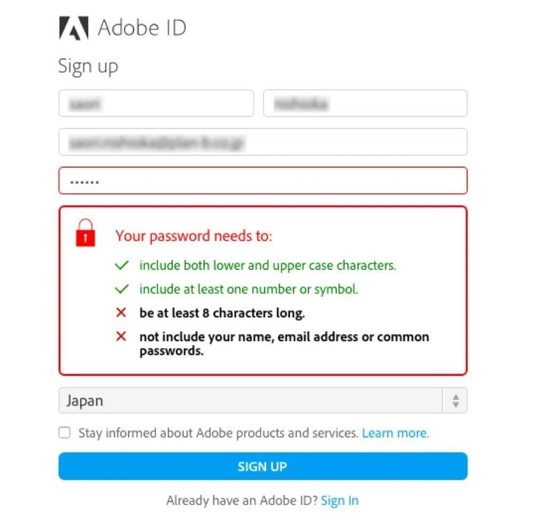543x518 pixels.
Task: Click the 'be at least 8 characters long' text
Action: pyautogui.click(x=222, y=313)
